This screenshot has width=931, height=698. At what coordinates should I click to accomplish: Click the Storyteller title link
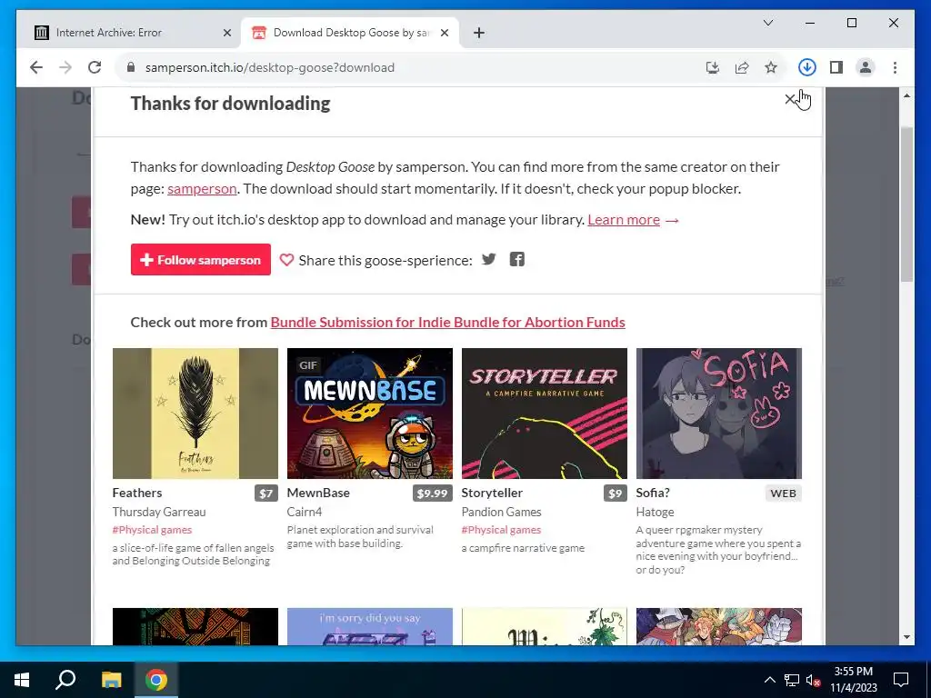point(492,493)
